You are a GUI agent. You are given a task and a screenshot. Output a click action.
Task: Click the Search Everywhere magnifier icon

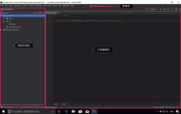(179, 9)
